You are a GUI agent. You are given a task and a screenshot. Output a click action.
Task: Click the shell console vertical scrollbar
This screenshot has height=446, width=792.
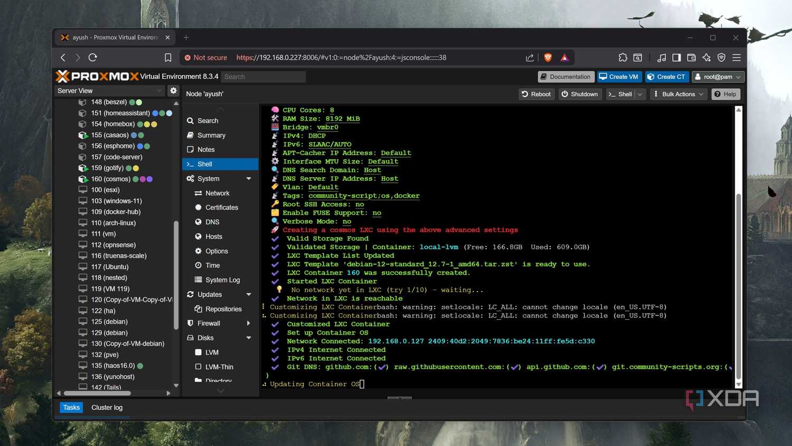(739, 286)
